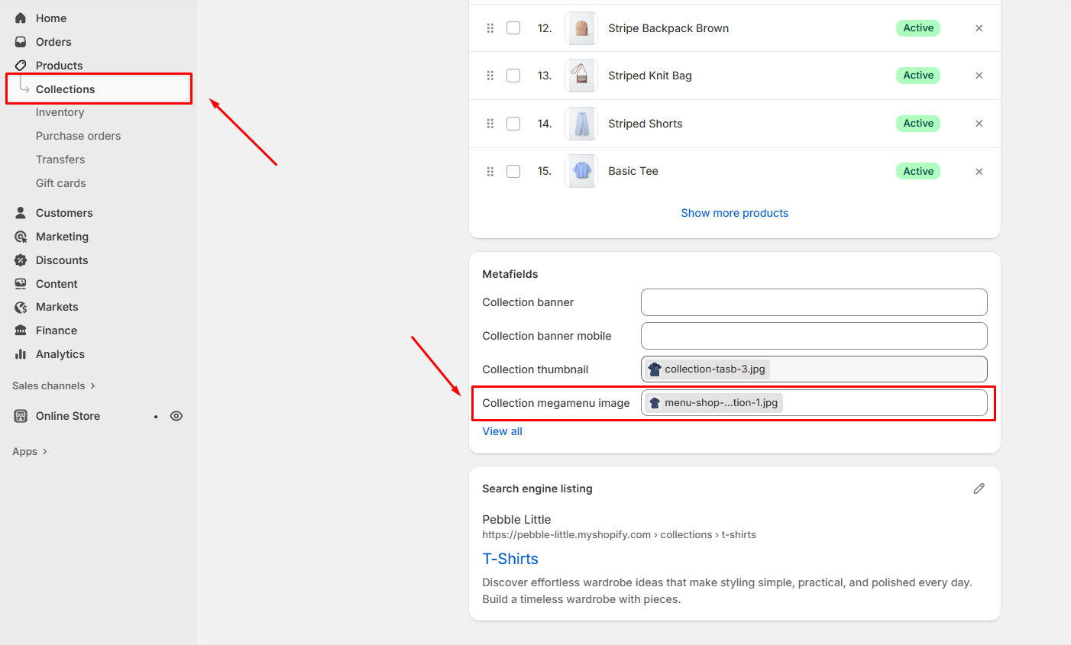Screen dimensions: 1071x645
Task: Click Show more products link
Action: coord(734,213)
